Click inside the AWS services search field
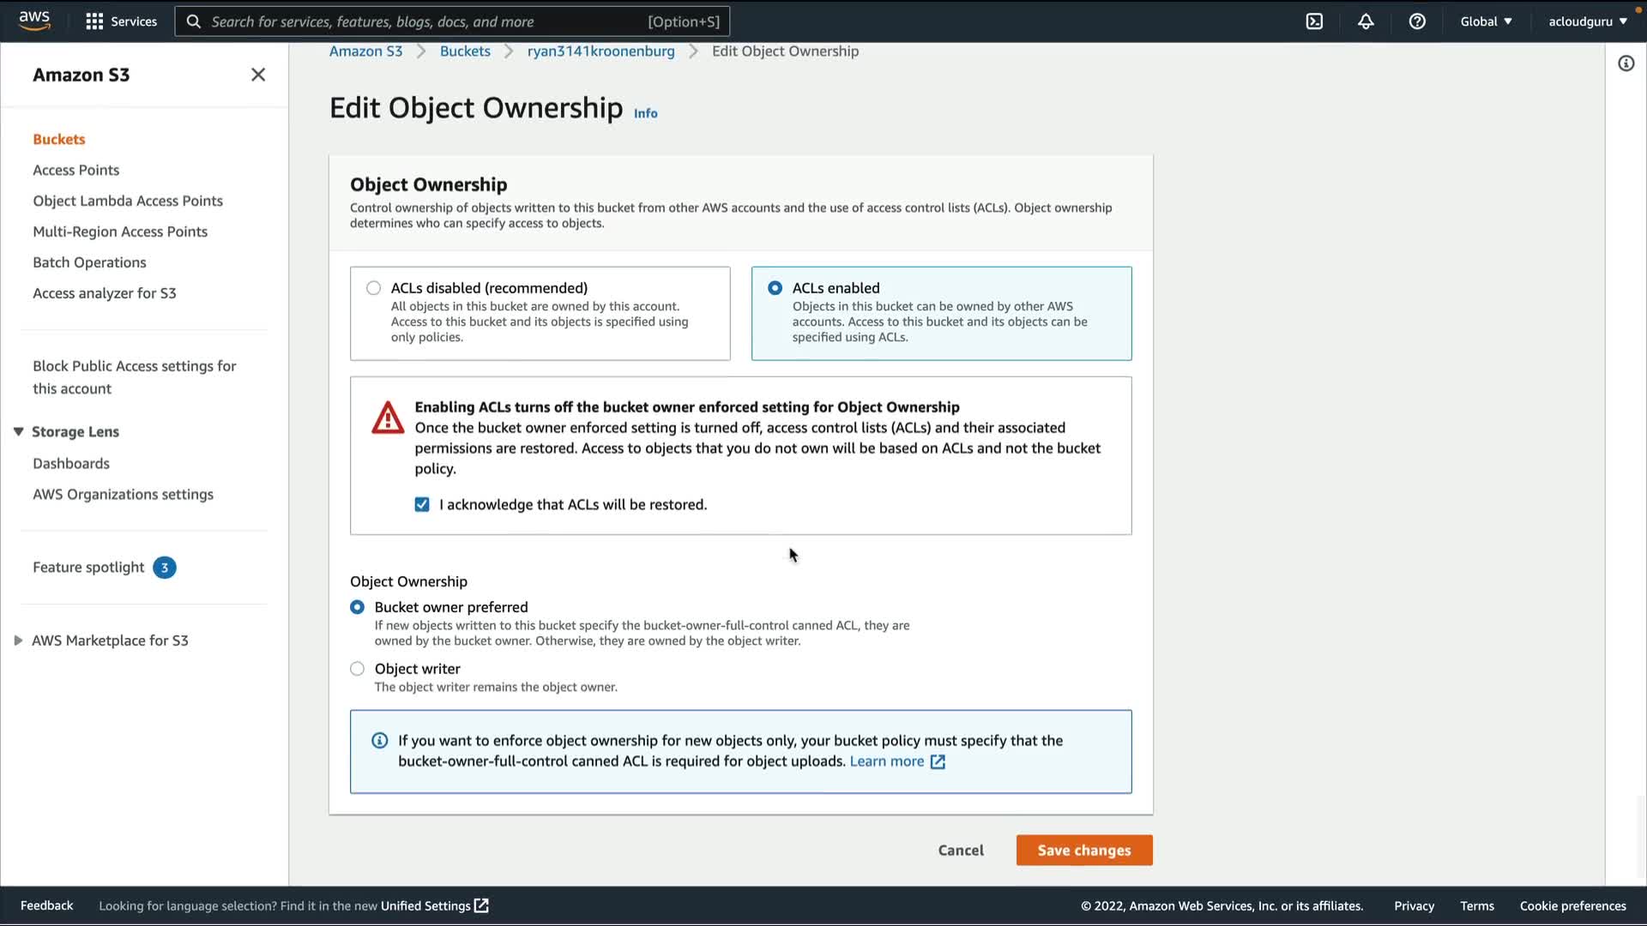1647x926 pixels. (x=429, y=21)
